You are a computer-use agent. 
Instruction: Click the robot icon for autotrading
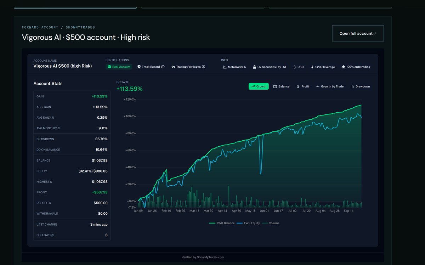(x=344, y=67)
